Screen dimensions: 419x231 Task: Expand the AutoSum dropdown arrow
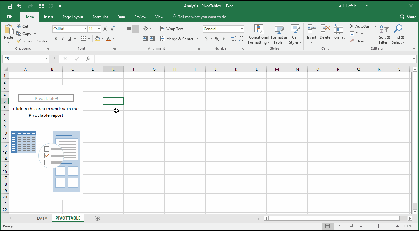coord(375,26)
